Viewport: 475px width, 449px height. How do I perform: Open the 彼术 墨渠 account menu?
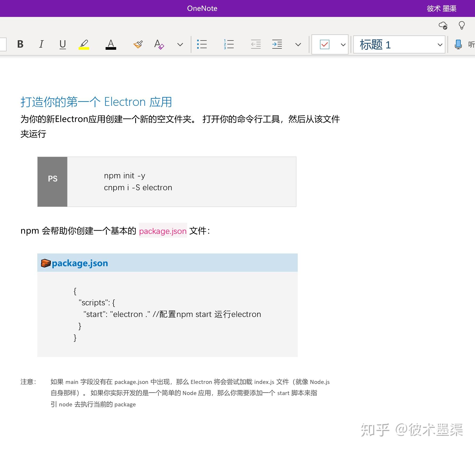point(442,8)
